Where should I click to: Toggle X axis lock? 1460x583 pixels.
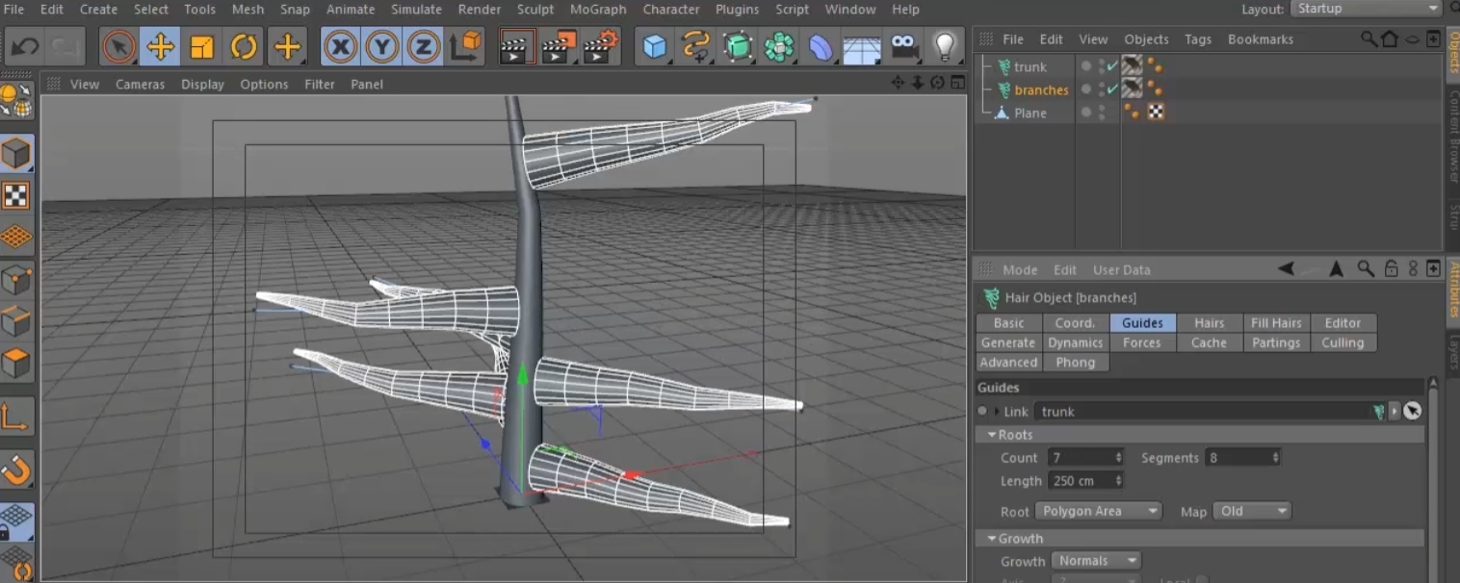coord(339,46)
